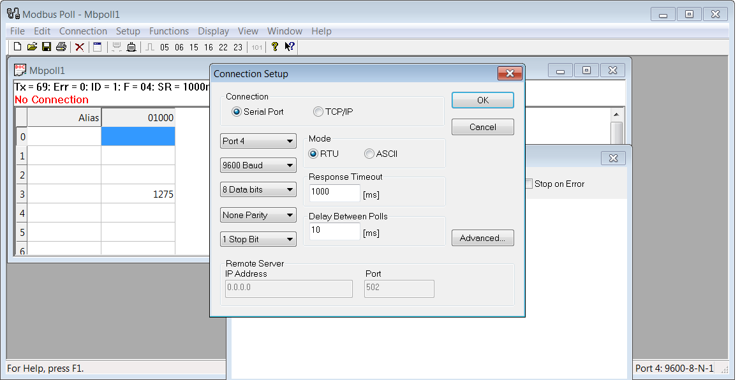Image resolution: width=740 pixels, height=380 pixels.
Task: Click the Alias column header
Action: click(64, 117)
